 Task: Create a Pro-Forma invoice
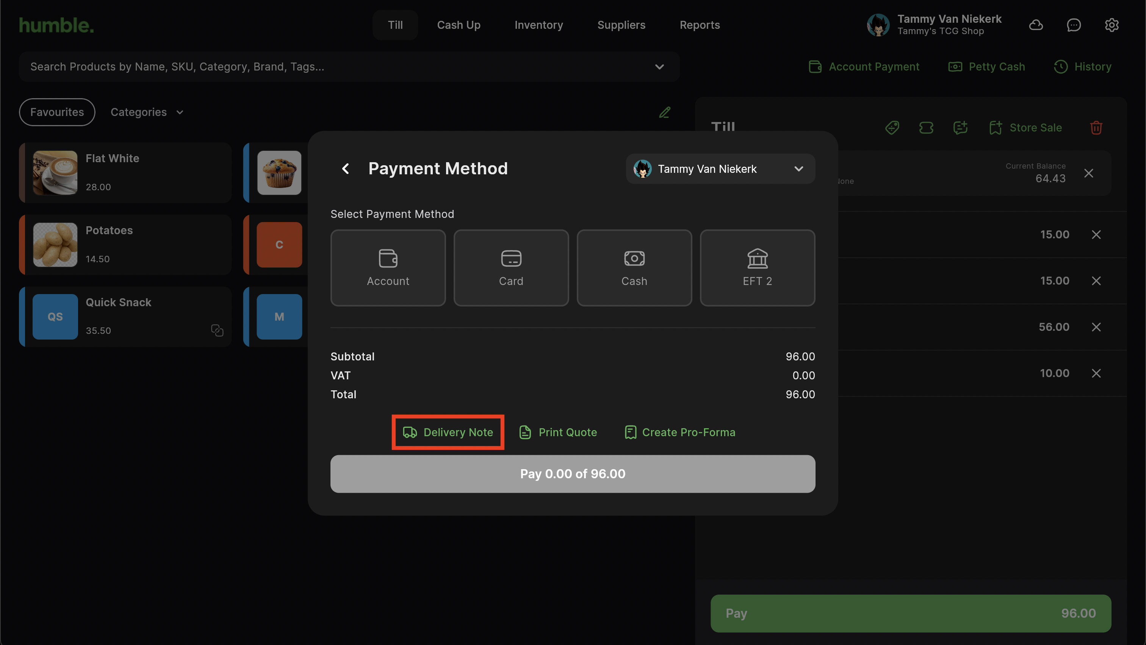(x=680, y=432)
